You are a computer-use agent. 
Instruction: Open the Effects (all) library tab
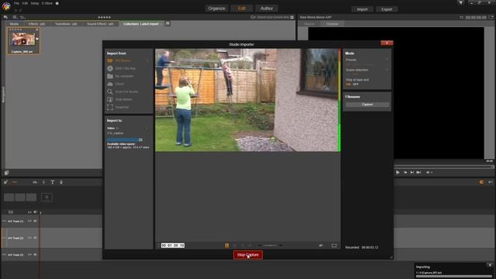(x=36, y=24)
